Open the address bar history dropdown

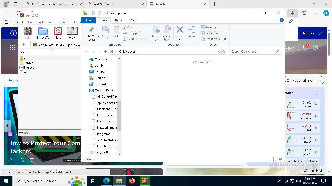[219, 52]
